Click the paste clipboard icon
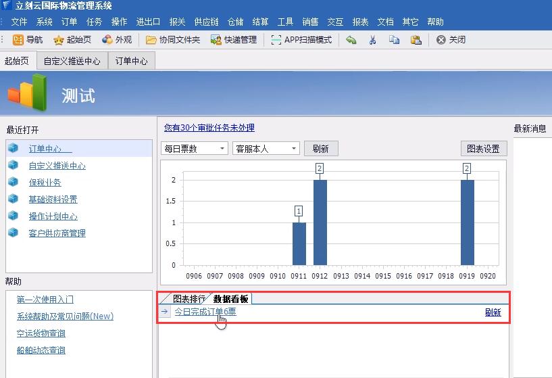This screenshot has height=378, width=552. pyautogui.click(x=416, y=40)
